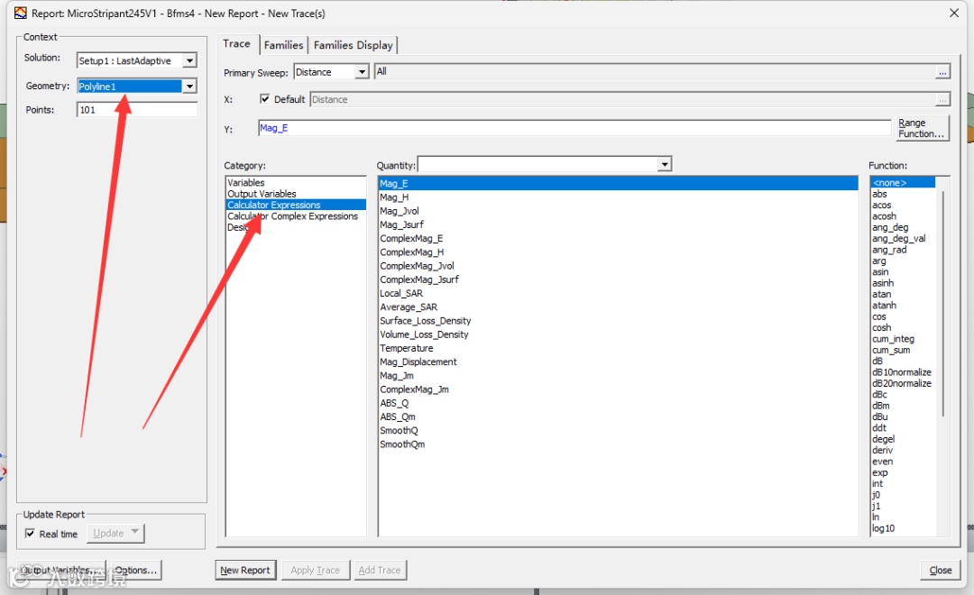Select <none> in Function list

(x=903, y=183)
